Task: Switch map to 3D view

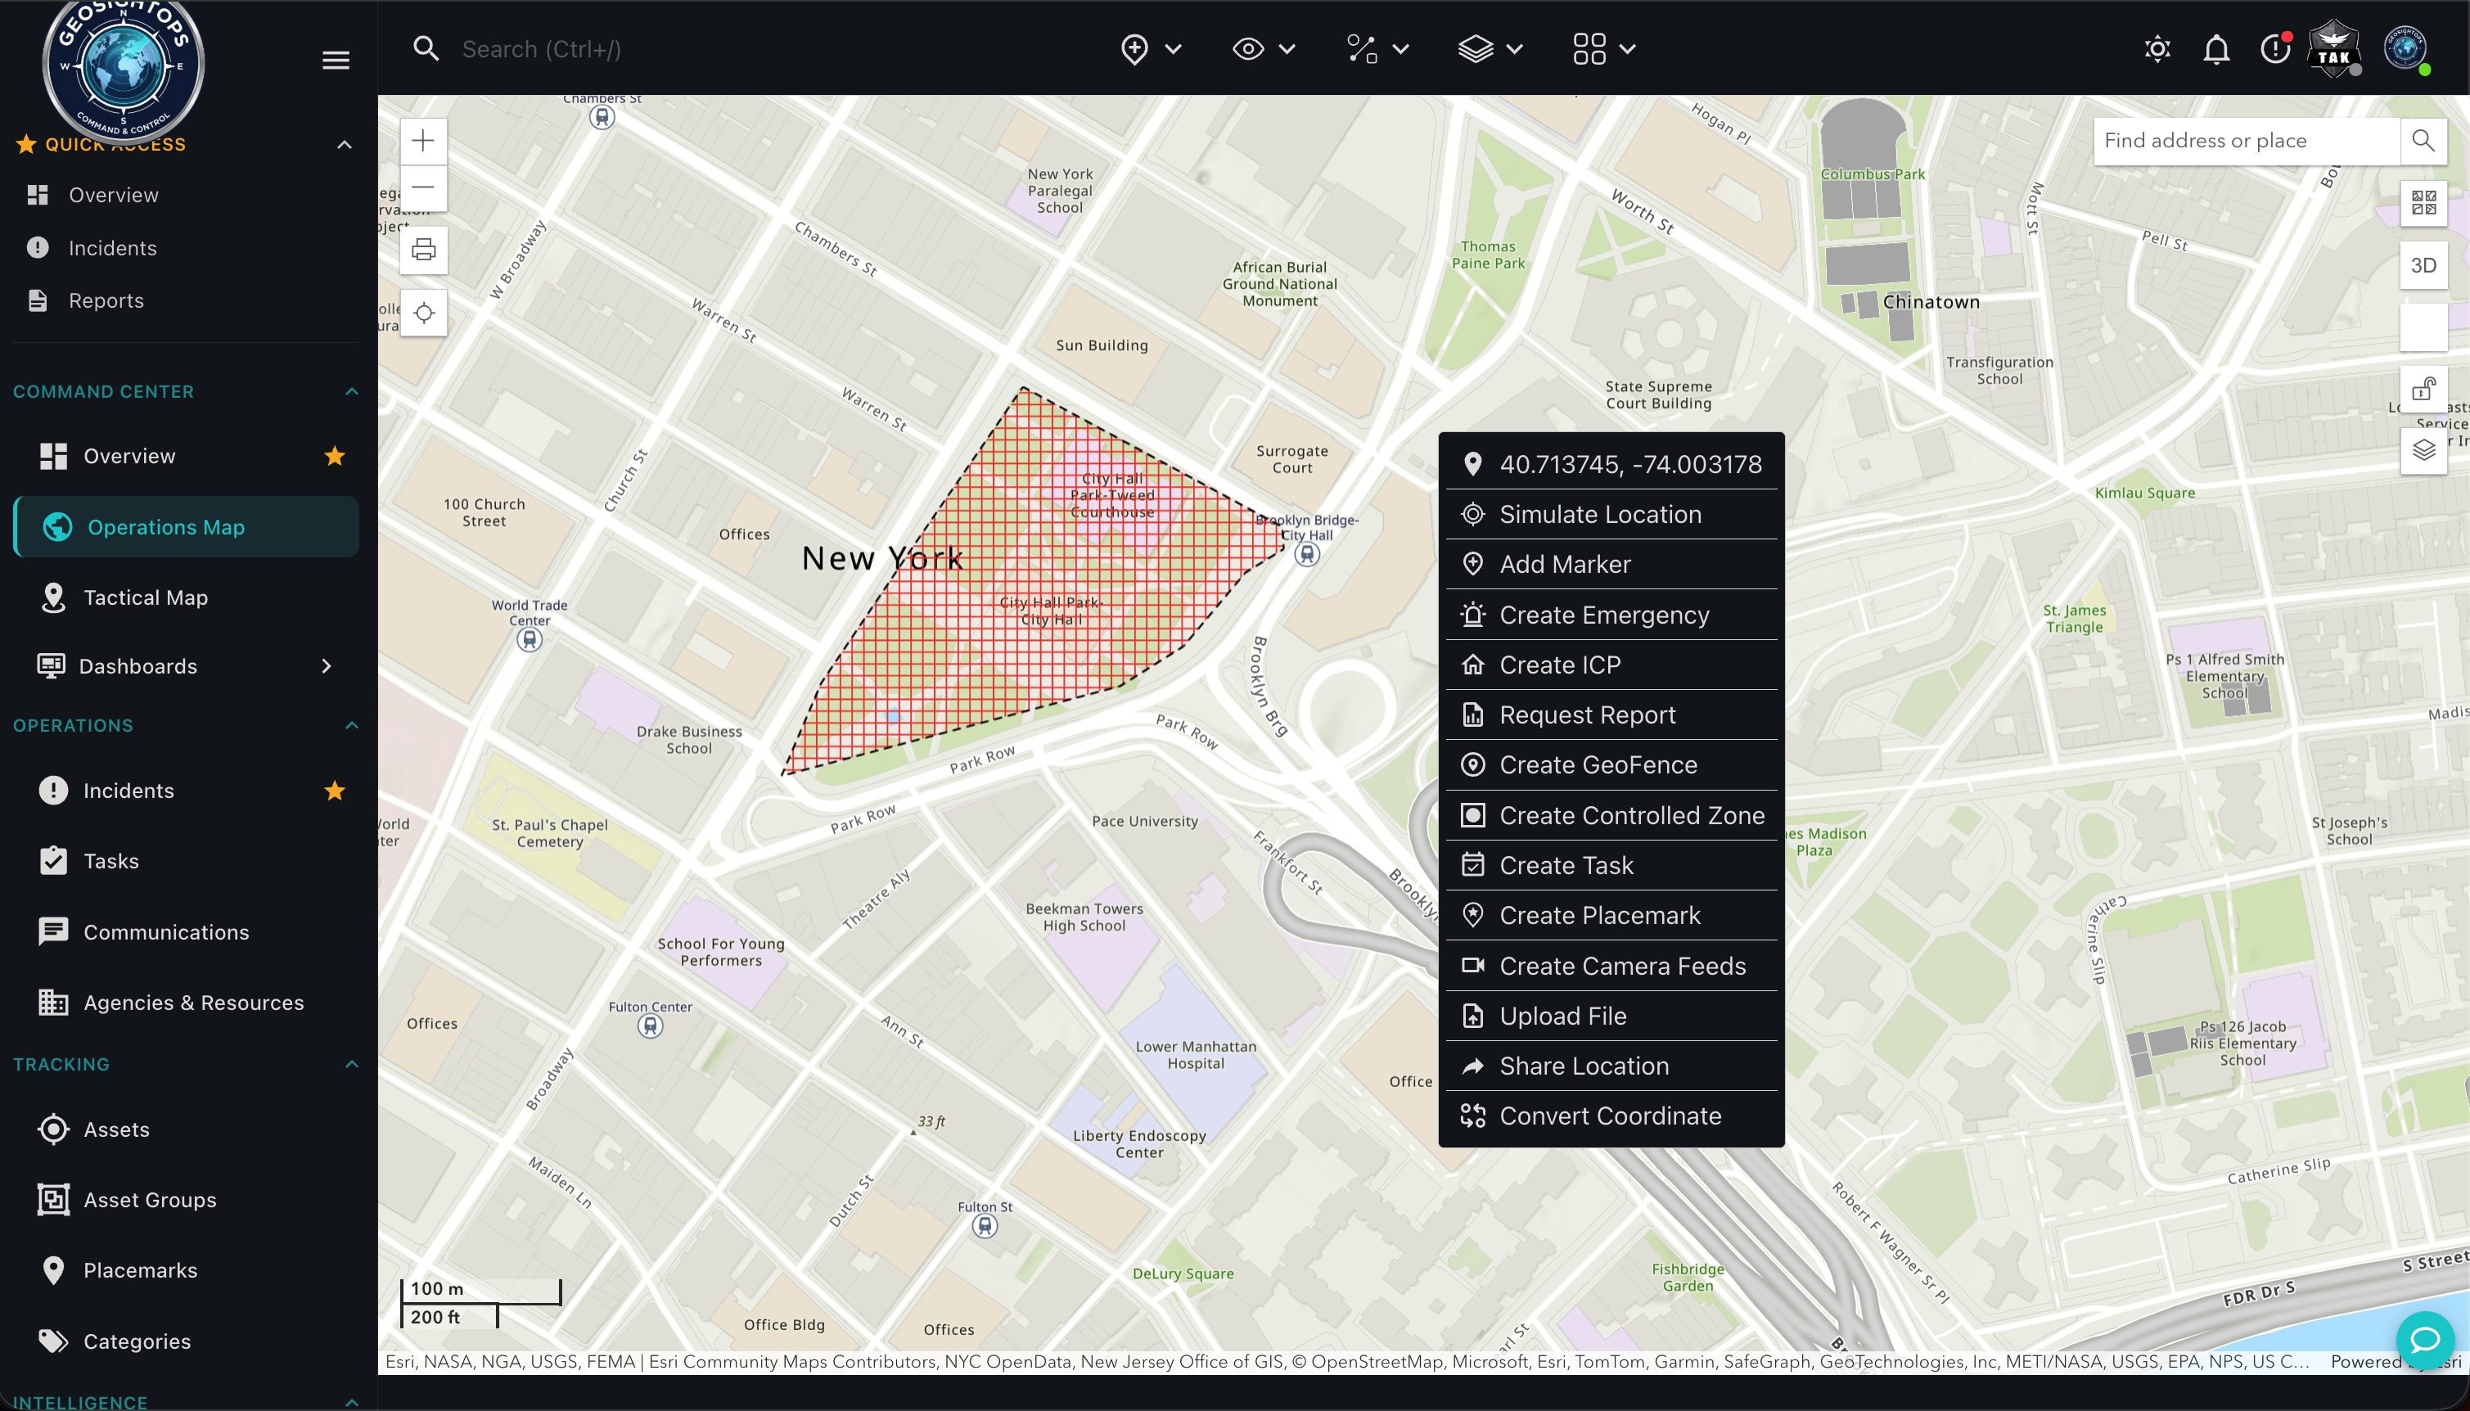Action: point(2423,265)
